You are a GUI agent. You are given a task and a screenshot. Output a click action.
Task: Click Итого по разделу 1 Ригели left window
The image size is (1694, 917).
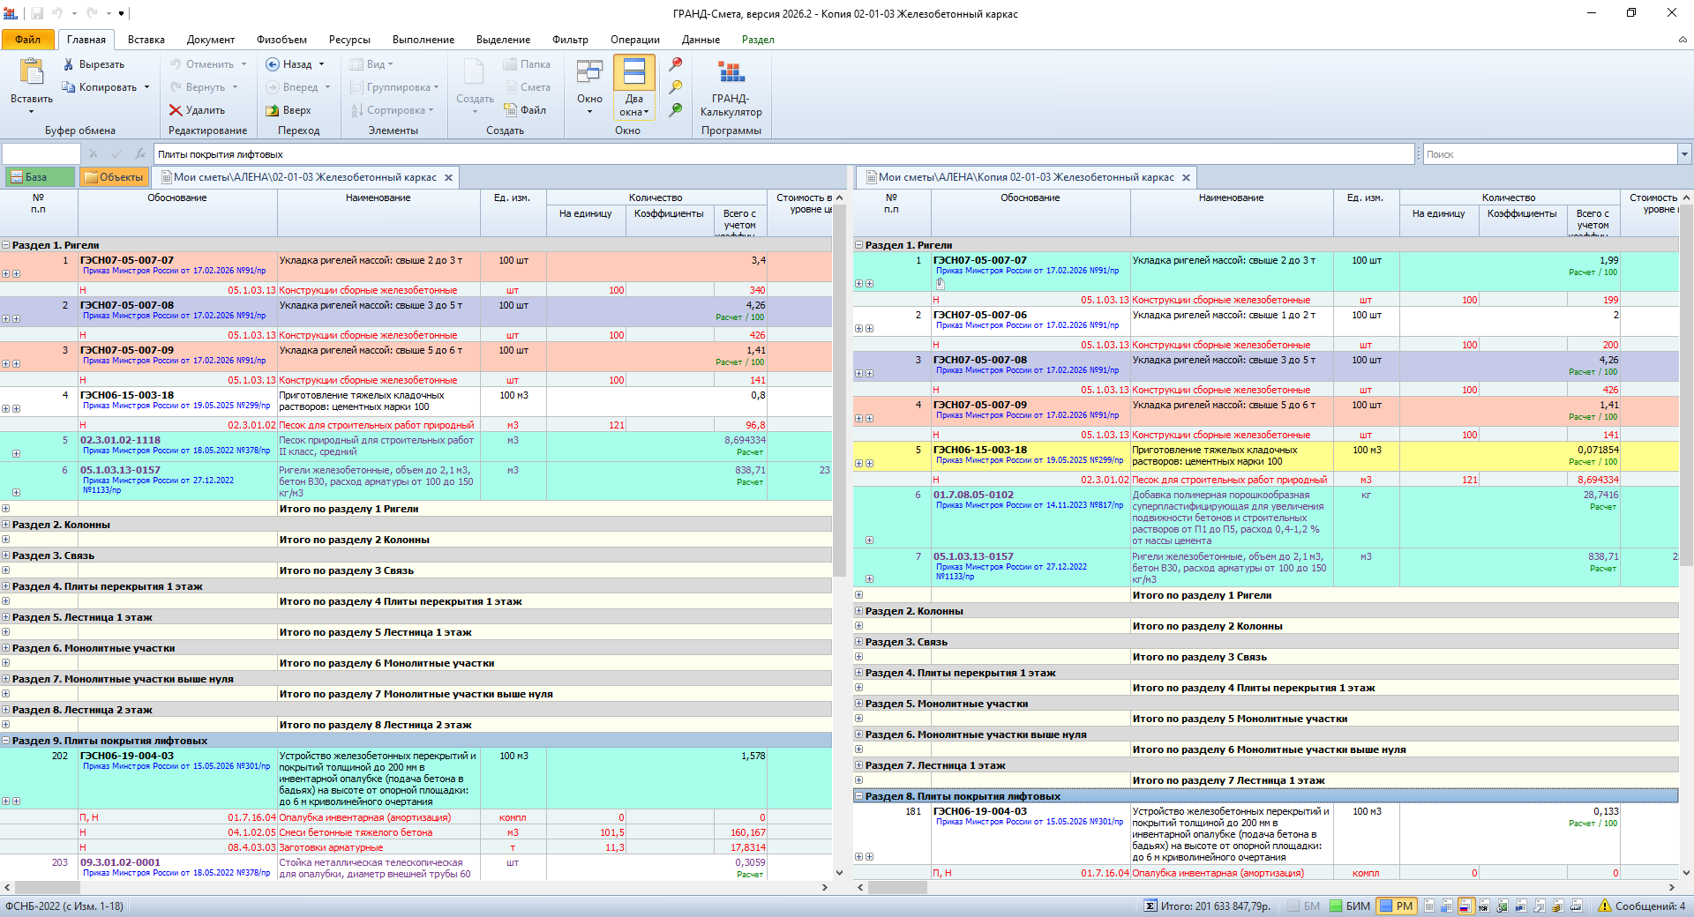coord(349,509)
